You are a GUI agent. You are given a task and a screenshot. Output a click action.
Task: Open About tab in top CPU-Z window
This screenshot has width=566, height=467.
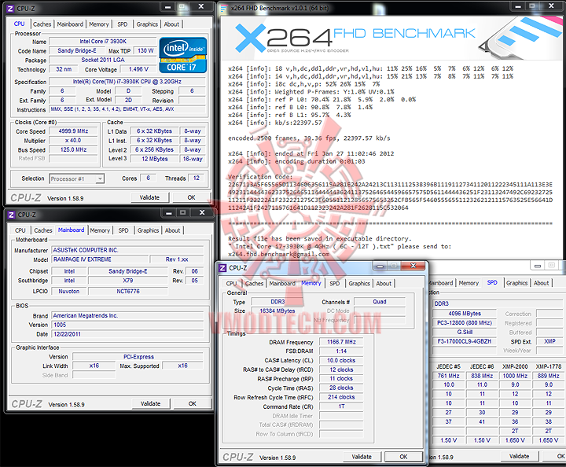click(171, 24)
